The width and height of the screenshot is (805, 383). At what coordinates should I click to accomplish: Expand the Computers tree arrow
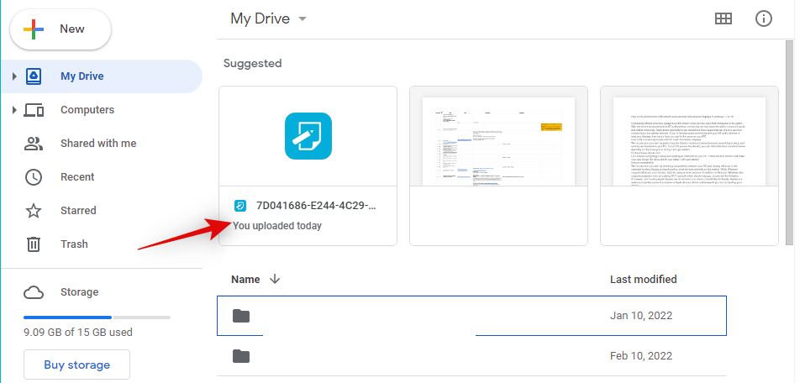coord(14,110)
